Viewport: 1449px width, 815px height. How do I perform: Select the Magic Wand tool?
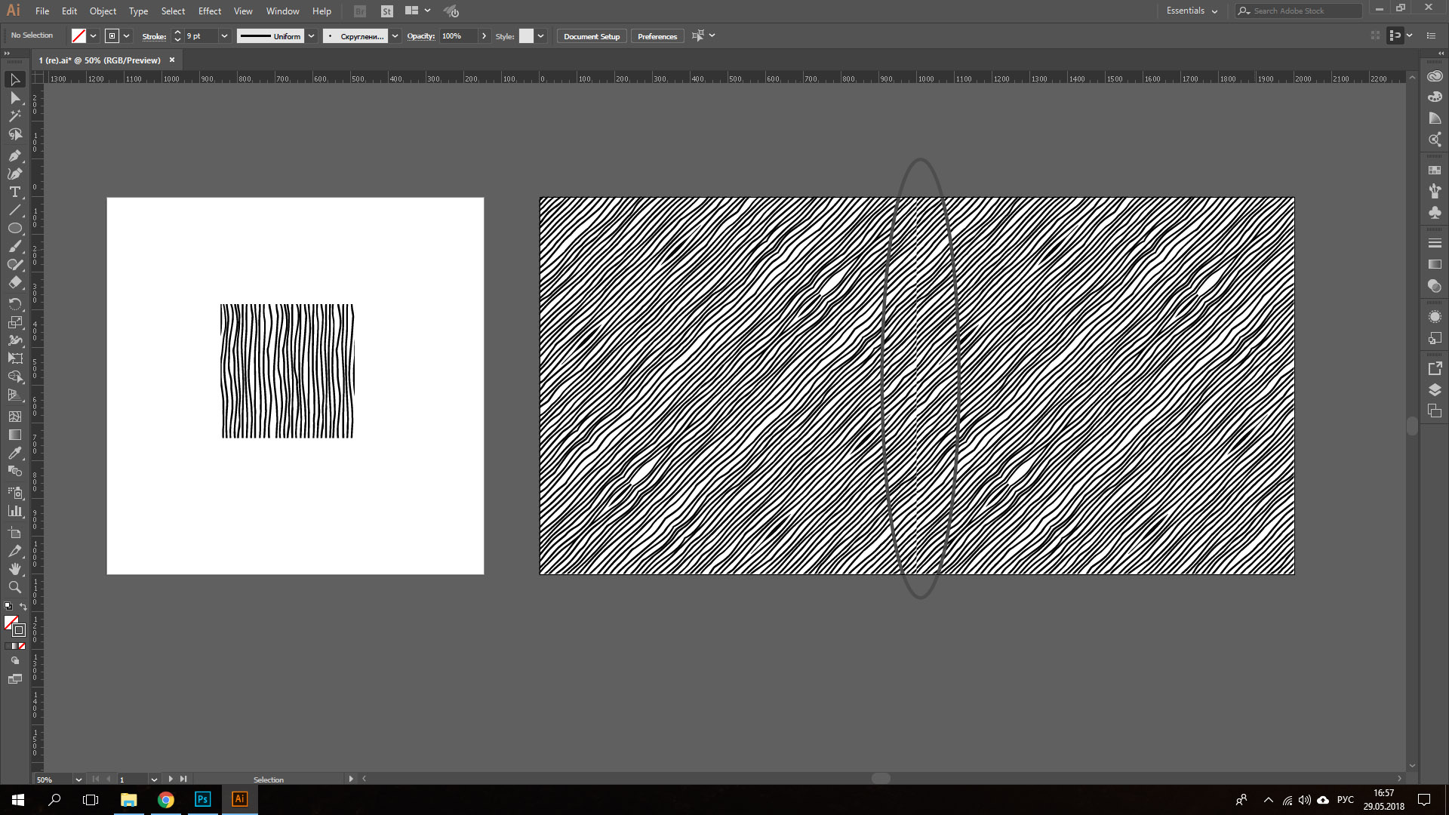[14, 116]
